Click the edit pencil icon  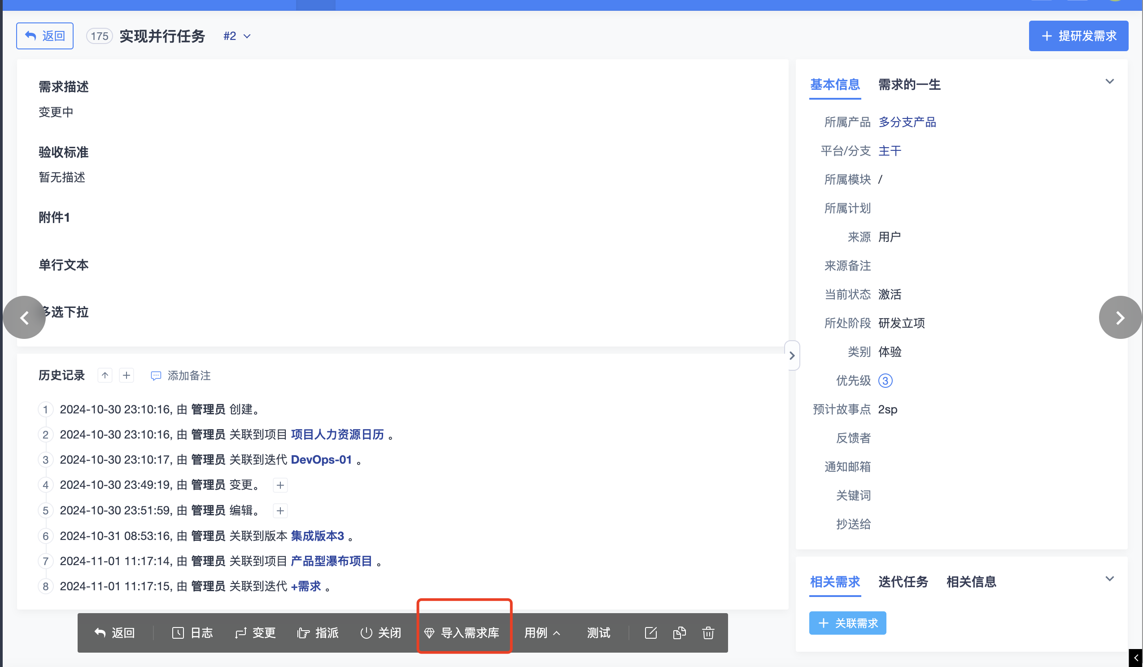(651, 633)
